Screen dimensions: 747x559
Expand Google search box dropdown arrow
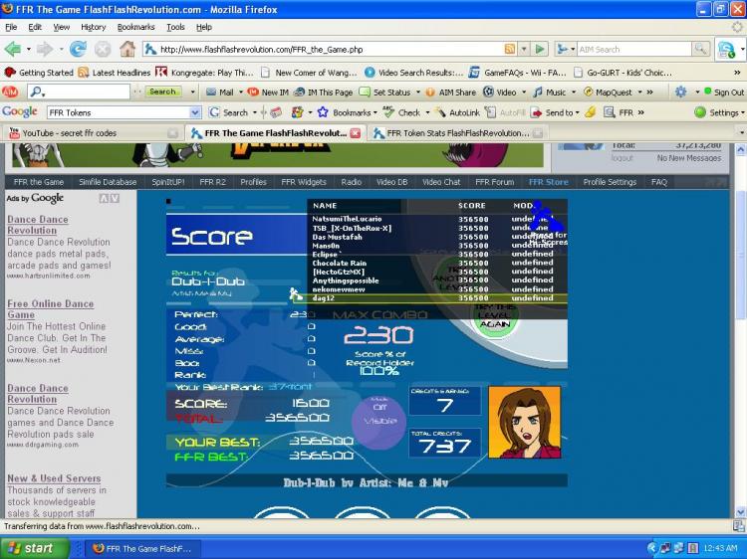[x=195, y=112]
